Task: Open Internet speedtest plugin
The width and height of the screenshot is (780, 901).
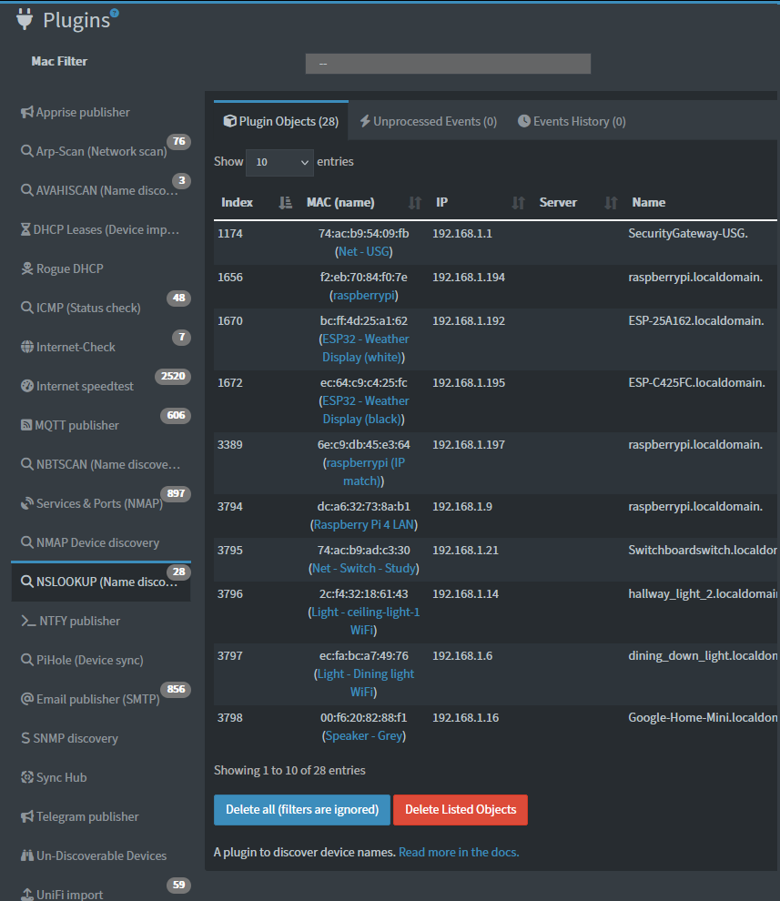Action: (85, 386)
